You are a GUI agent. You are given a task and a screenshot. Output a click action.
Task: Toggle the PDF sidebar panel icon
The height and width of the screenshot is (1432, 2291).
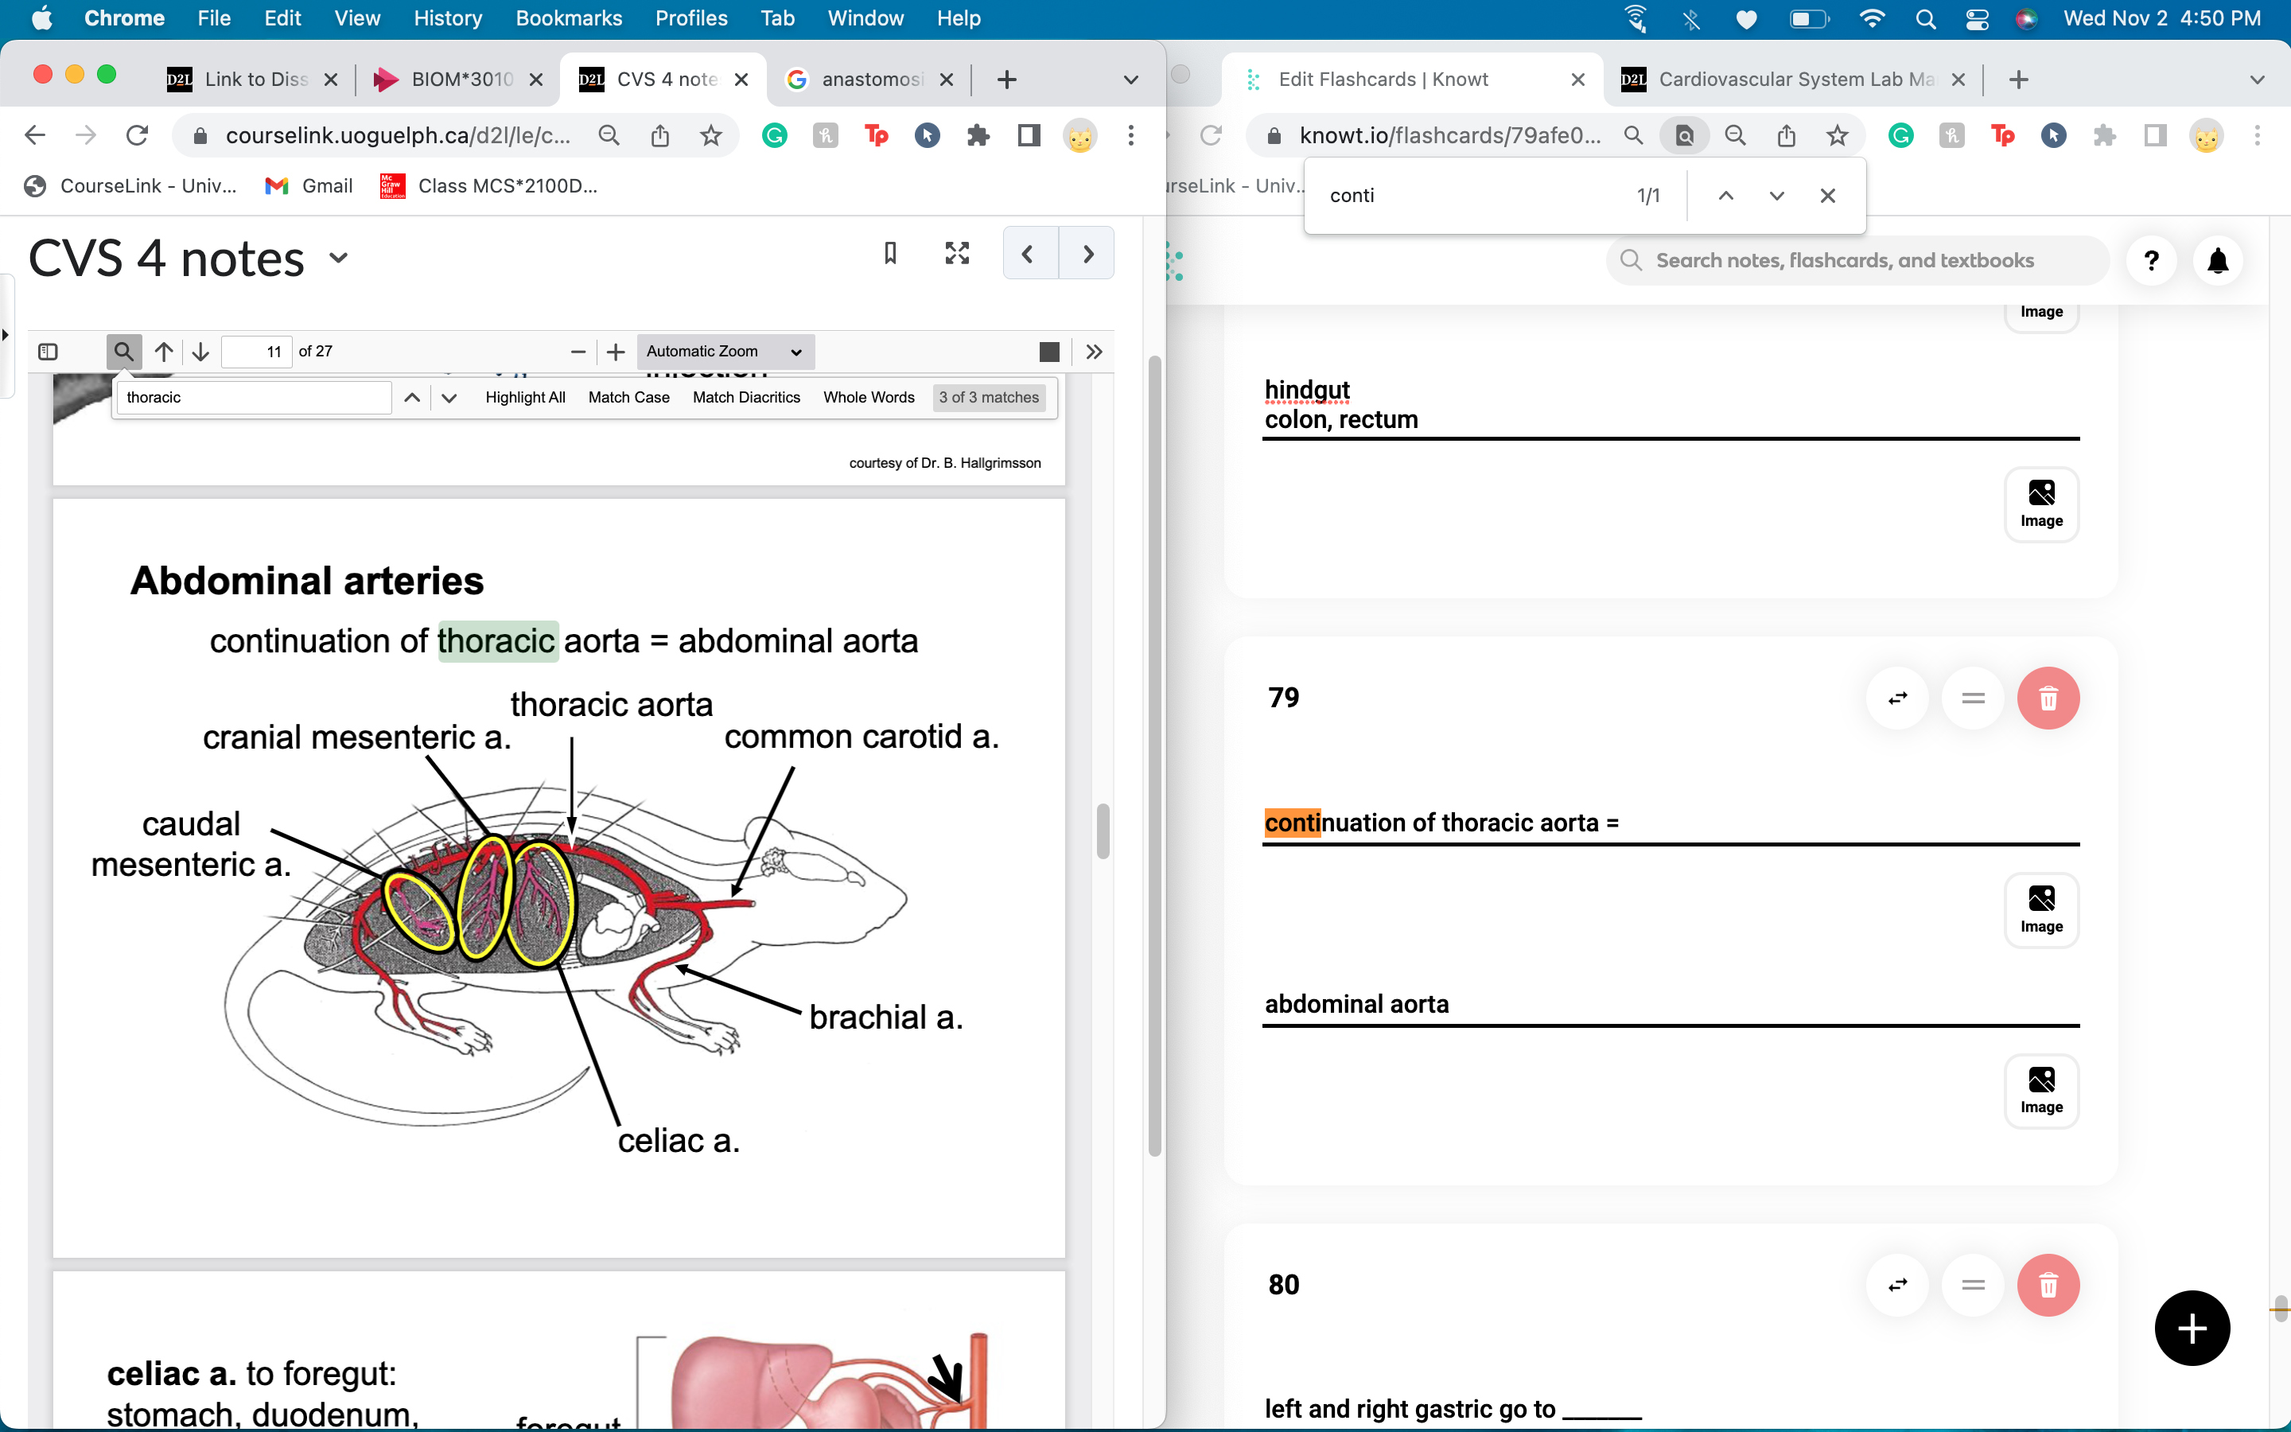(x=48, y=352)
